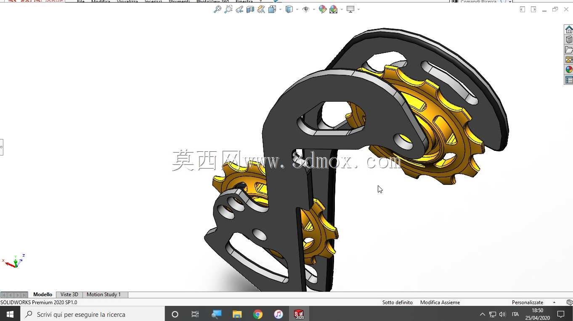The image size is (573, 321).
Task: Switch to the Modello tab
Action: tap(42, 295)
